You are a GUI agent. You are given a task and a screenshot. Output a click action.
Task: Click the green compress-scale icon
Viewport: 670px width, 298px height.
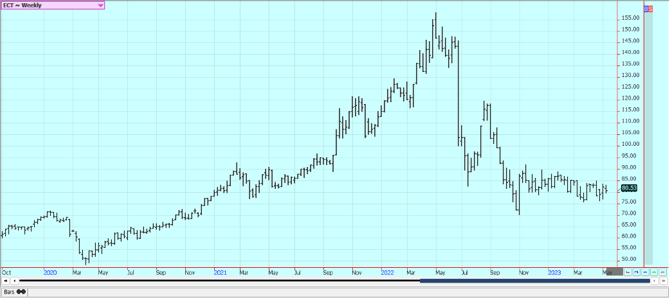point(654,272)
